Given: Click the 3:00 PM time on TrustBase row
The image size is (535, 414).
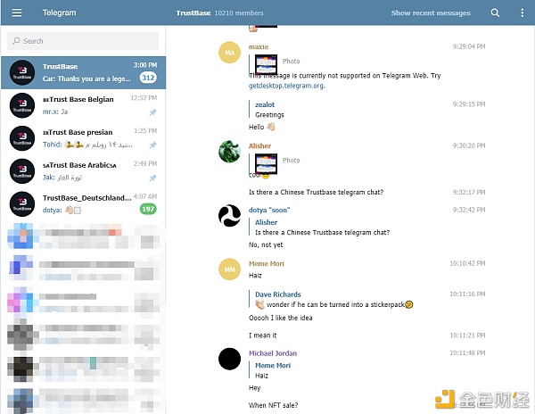Looking at the screenshot, I should (x=145, y=65).
